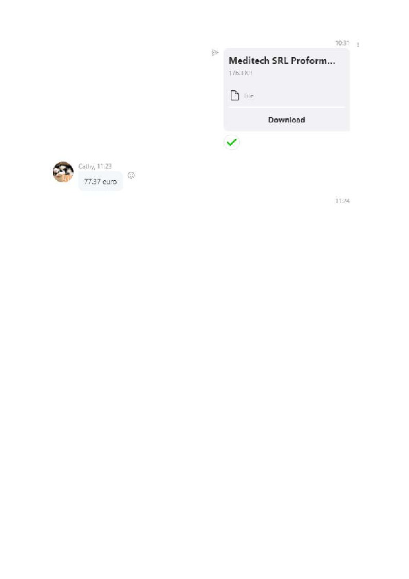Click the forward arrow beside the file message
Viewport: 409px width, 579px height.
[215, 53]
